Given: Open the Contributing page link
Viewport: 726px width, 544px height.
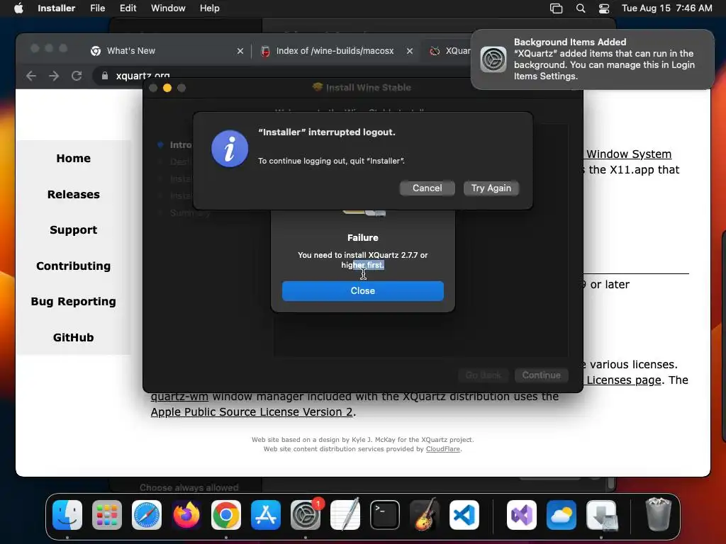Looking at the screenshot, I should point(73,266).
